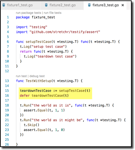The image size is (135, 150).
Task: Click the TestWithSetup function name
Action: click(x=38, y=81)
